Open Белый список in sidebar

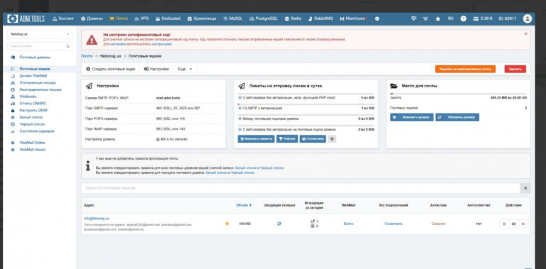[31, 118]
